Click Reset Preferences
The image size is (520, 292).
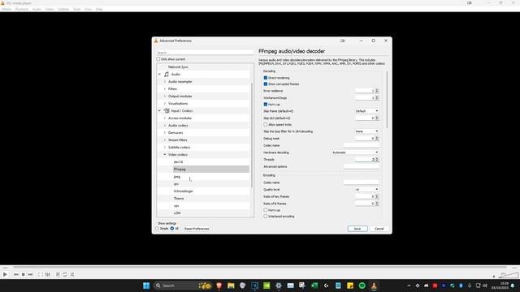pos(197,229)
